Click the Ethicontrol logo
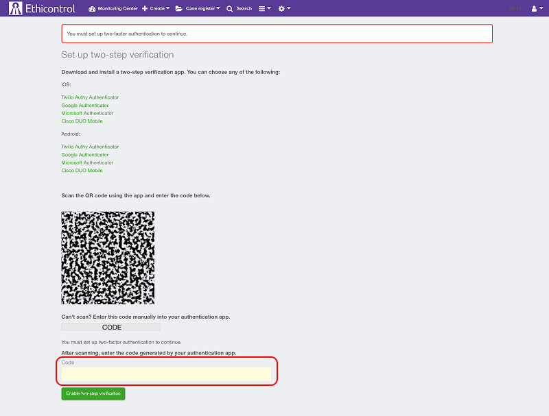Image resolution: width=549 pixels, height=416 pixels. (x=42, y=8)
